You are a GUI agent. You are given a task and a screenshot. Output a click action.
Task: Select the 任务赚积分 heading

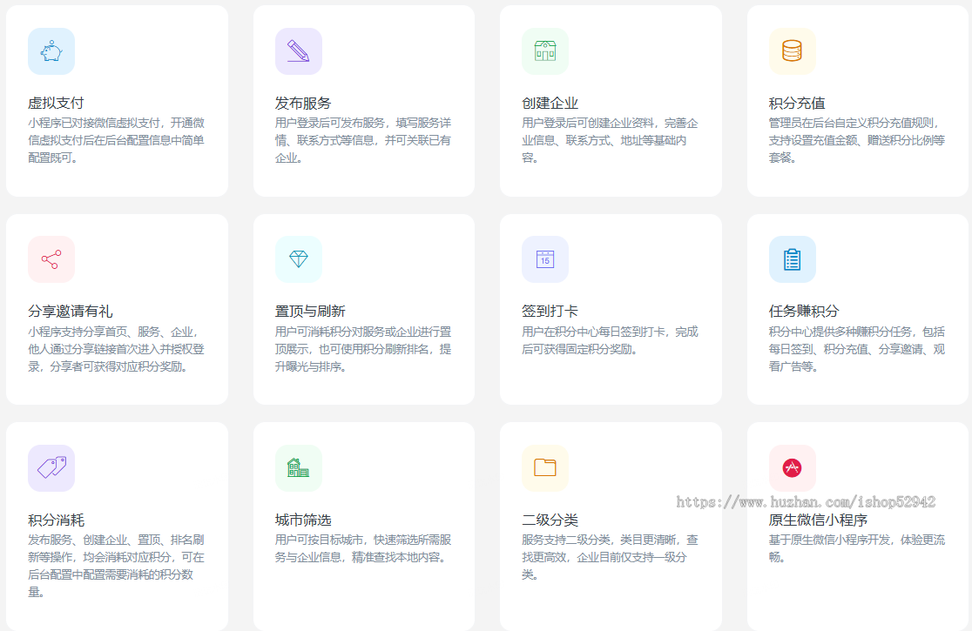[804, 311]
